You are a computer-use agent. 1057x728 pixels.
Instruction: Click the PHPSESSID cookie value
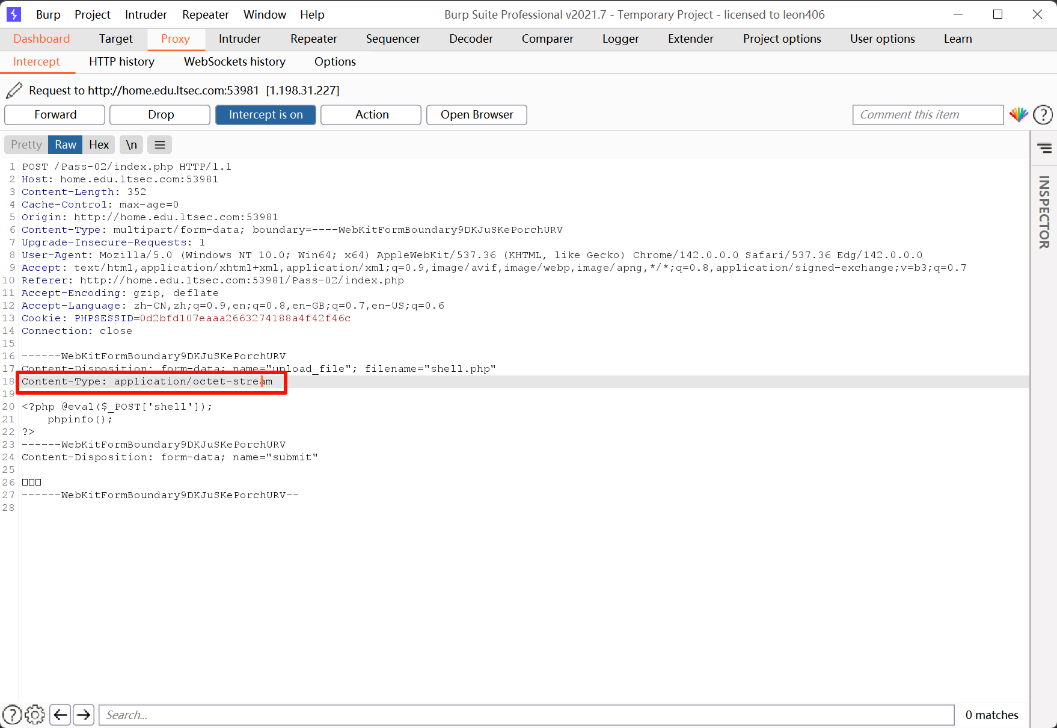(245, 318)
